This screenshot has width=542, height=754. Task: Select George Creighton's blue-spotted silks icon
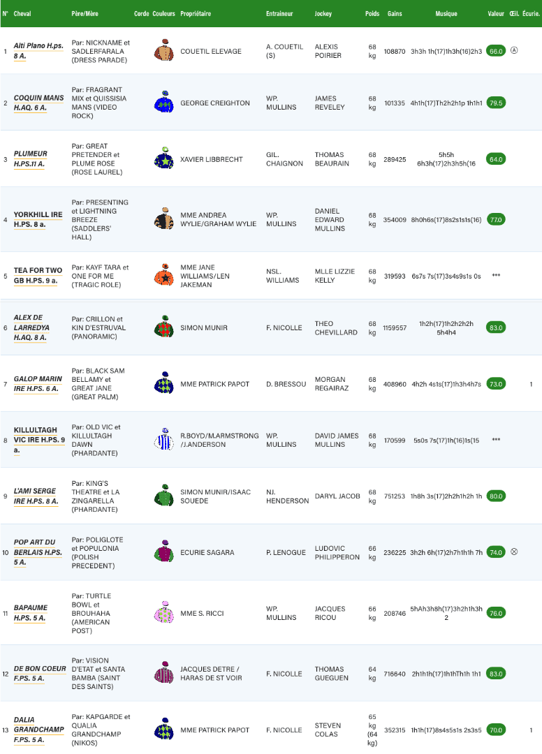164,103
